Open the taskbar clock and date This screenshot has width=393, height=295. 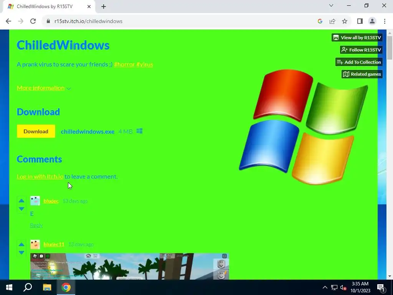tap(360, 287)
